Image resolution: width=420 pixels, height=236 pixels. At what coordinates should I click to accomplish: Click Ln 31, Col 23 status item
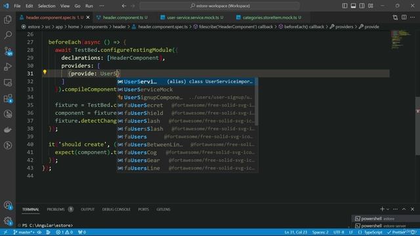point(296,232)
